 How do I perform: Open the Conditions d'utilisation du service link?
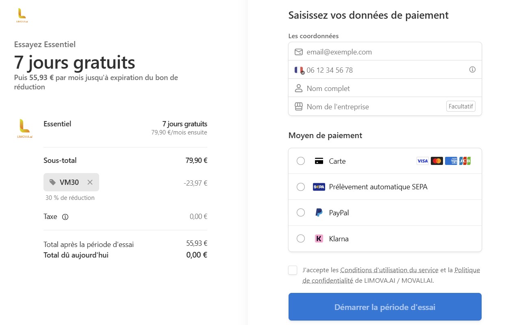(389, 270)
